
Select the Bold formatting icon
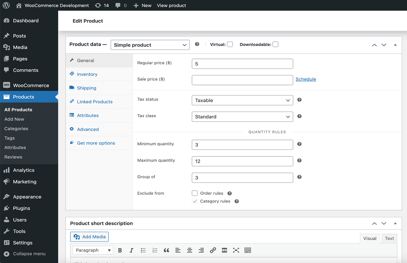(120, 250)
